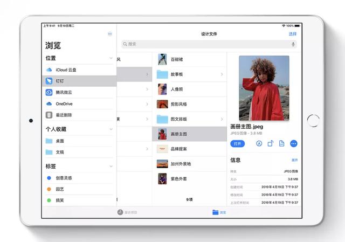This screenshot has width=345, height=242.
Task: Open the 文稿 folder in favorites
Action: click(x=79, y=152)
